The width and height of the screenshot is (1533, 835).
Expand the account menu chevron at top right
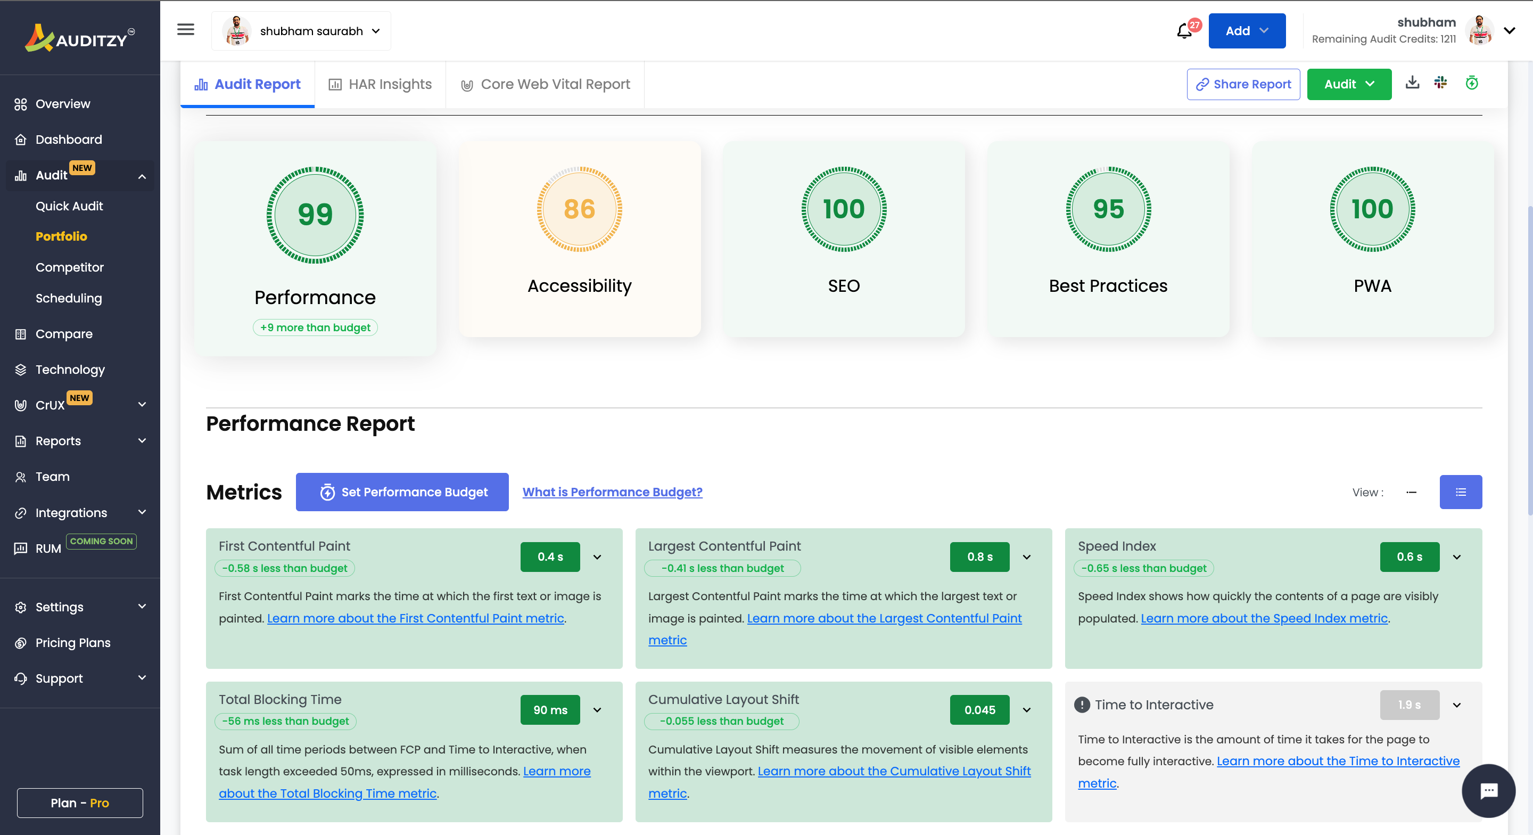1510,30
